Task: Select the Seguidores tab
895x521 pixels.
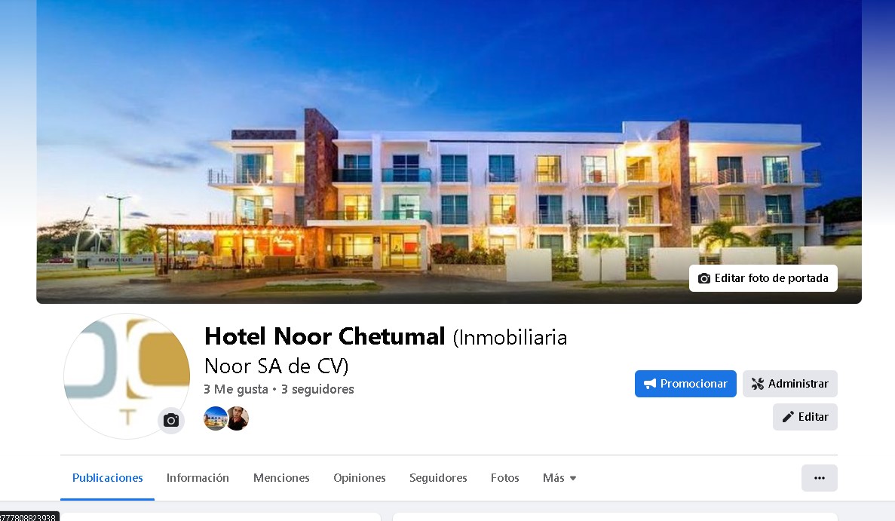Action: pos(438,478)
